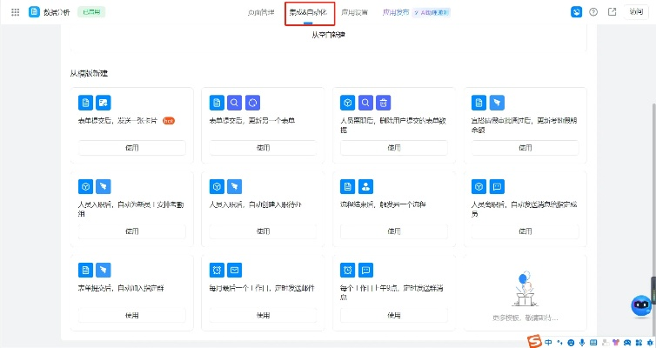The width and height of the screenshot is (656, 348).
Task: Open the first tab left of 集成&自动化
Action: point(261,12)
